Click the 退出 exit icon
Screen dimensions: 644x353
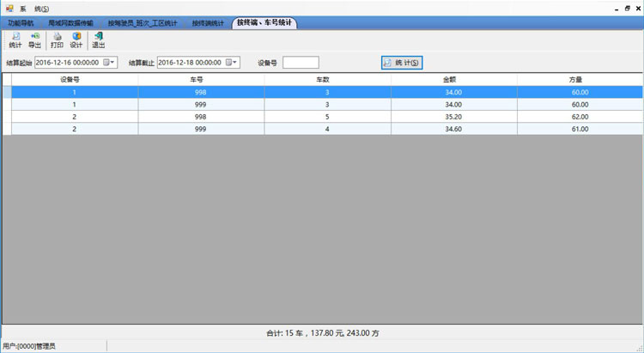pos(98,40)
